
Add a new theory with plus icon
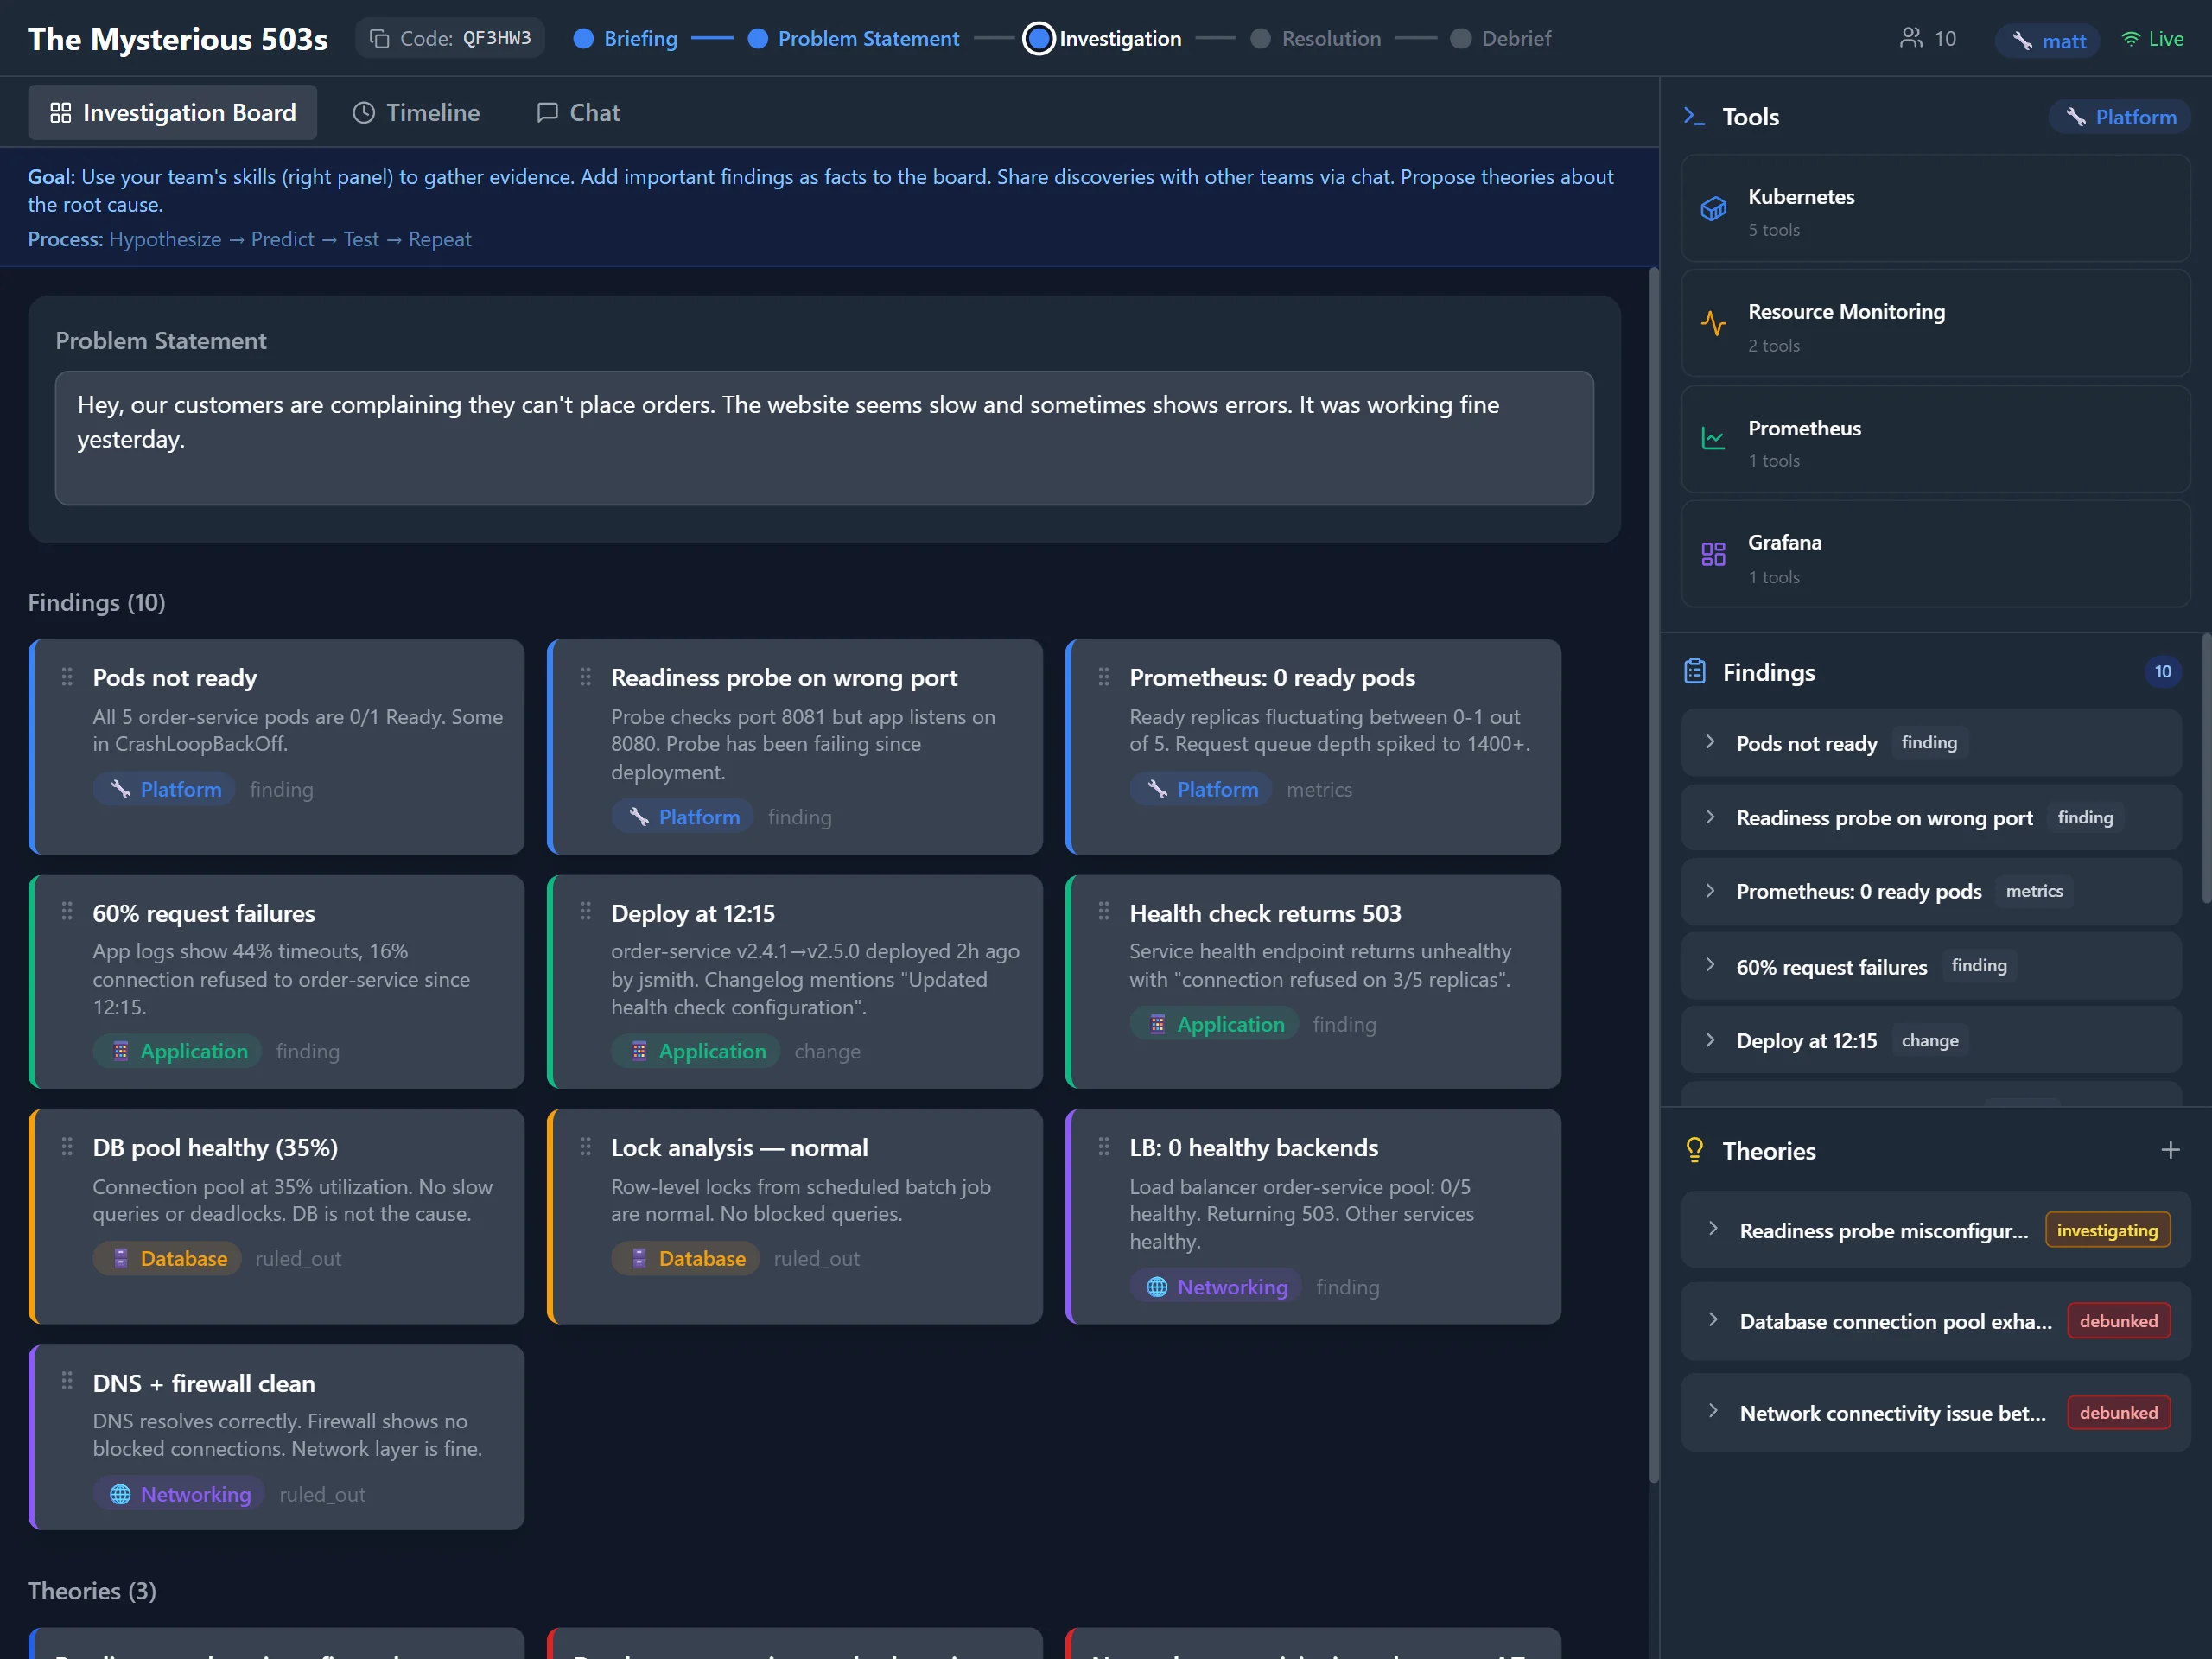tap(2169, 1150)
